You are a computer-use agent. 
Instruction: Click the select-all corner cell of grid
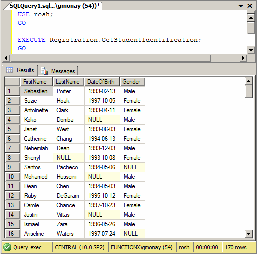[x=12, y=82]
